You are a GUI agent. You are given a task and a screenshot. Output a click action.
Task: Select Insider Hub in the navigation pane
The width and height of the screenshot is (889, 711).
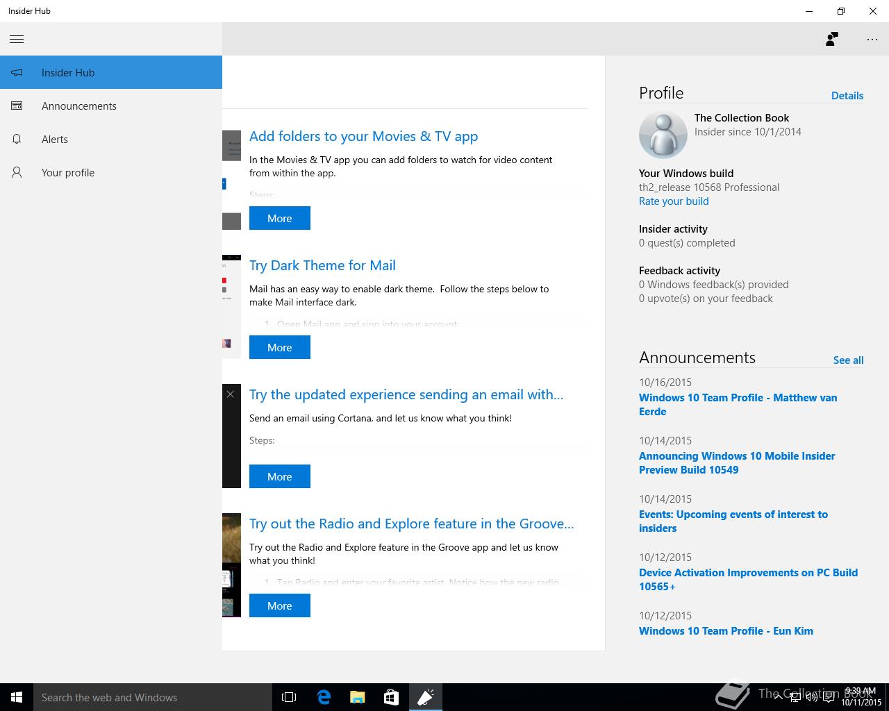pos(111,72)
